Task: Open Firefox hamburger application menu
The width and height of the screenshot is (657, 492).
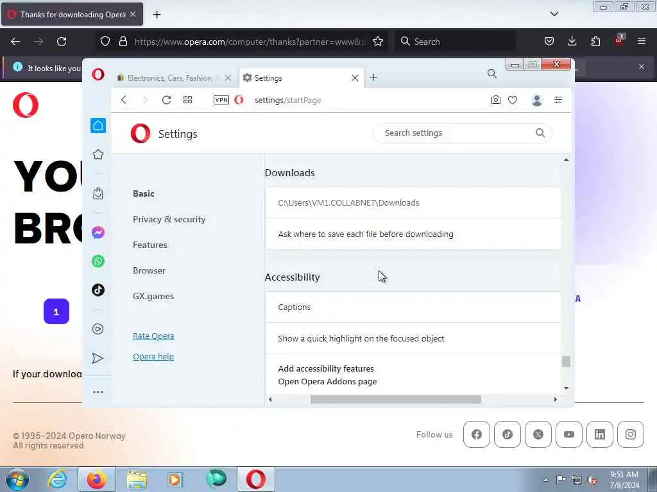Action: [x=642, y=42]
